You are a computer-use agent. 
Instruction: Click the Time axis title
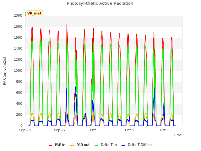(178, 135)
